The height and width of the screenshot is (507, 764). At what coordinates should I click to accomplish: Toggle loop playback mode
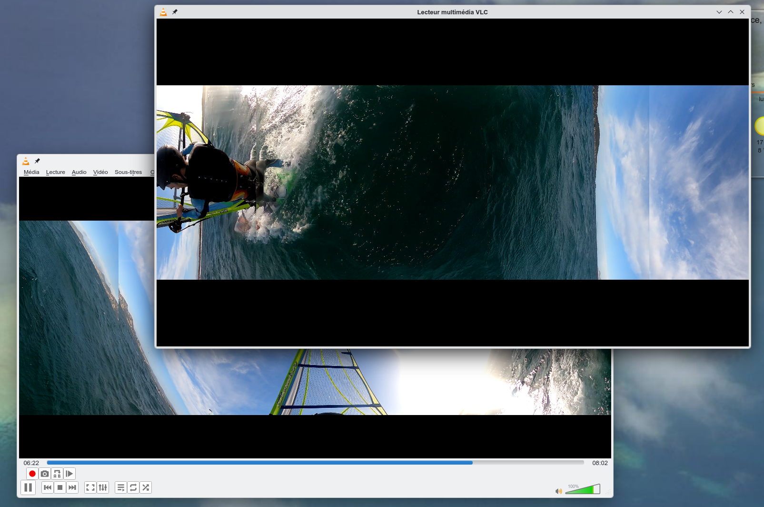click(x=133, y=487)
